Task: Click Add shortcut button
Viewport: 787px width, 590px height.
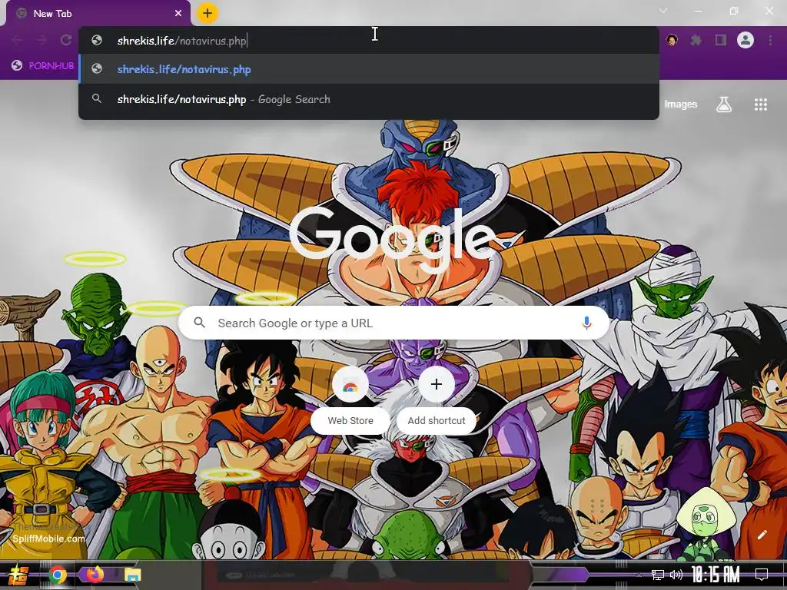Action: coord(437,400)
